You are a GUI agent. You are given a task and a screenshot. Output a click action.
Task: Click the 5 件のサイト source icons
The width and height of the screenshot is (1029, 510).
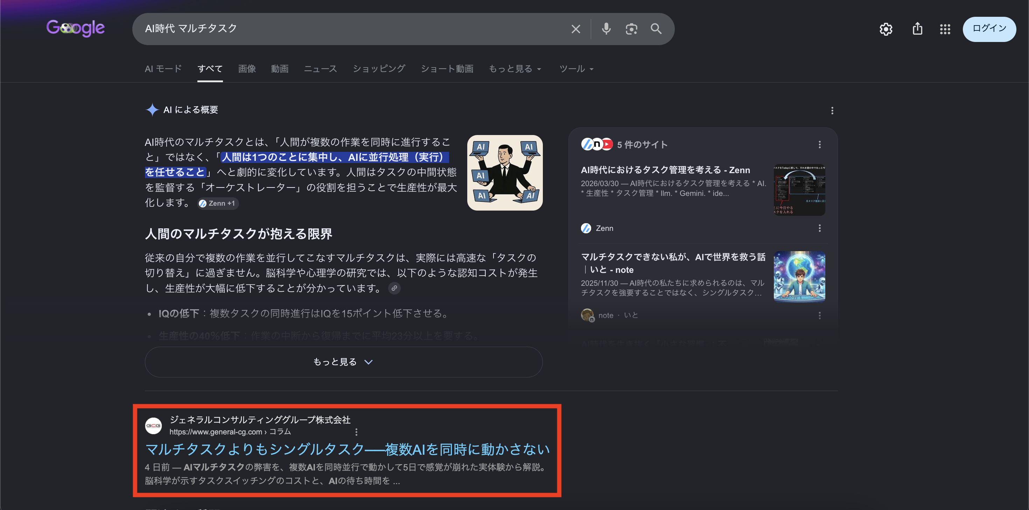(x=597, y=144)
